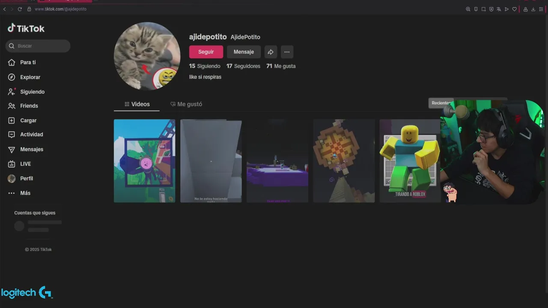The image size is (548, 308).
Task: Open the first video with pink character
Action: click(x=144, y=161)
